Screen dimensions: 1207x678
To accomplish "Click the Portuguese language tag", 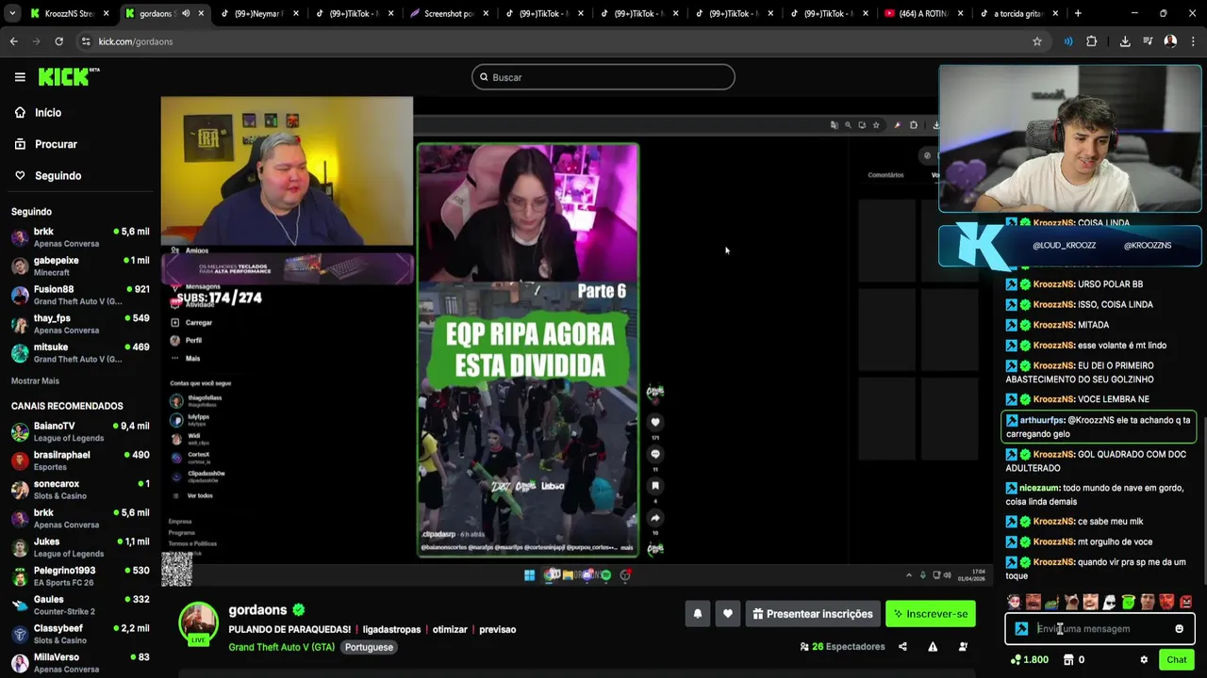I will click(x=369, y=648).
